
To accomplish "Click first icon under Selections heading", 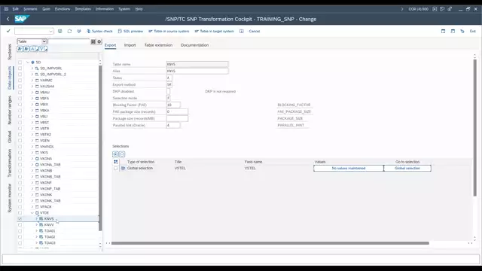I will (x=115, y=154).
